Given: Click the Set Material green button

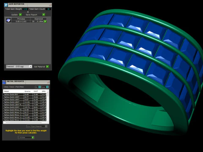Looking at the screenshot, I should pos(47,67).
